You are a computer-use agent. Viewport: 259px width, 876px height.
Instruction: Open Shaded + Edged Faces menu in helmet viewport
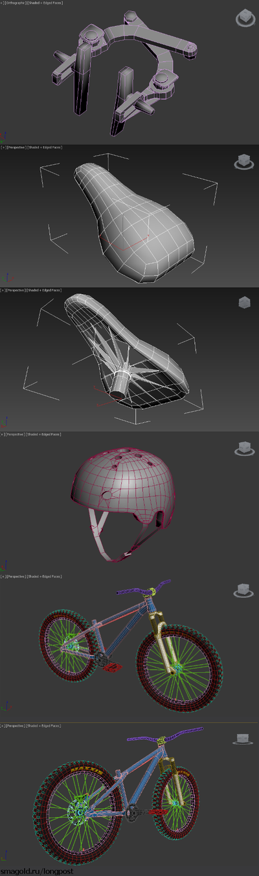point(45,433)
